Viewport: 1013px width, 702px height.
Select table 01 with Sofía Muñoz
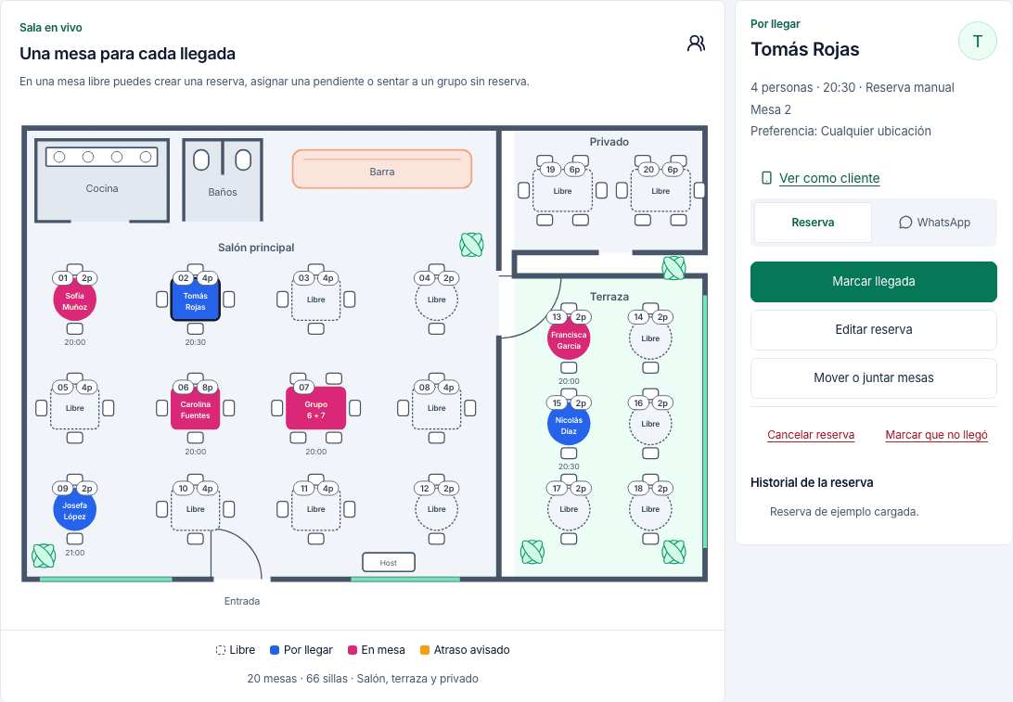click(x=75, y=300)
